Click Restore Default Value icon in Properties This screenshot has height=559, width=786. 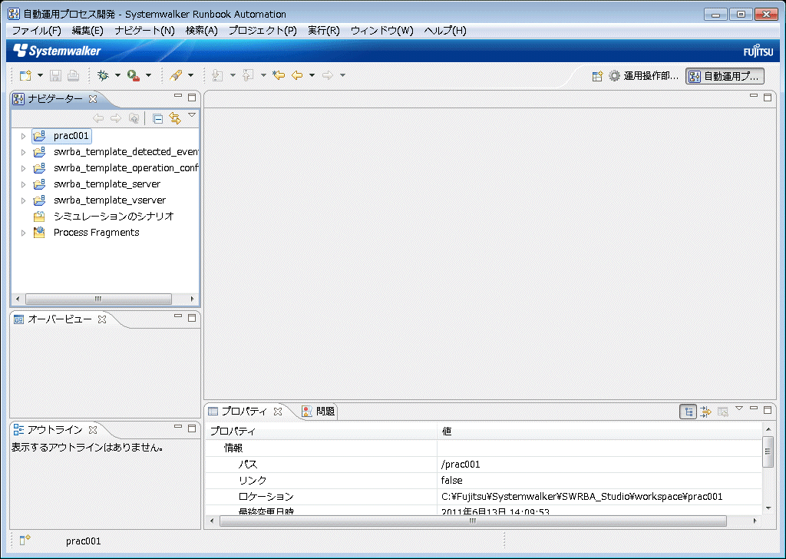722,412
